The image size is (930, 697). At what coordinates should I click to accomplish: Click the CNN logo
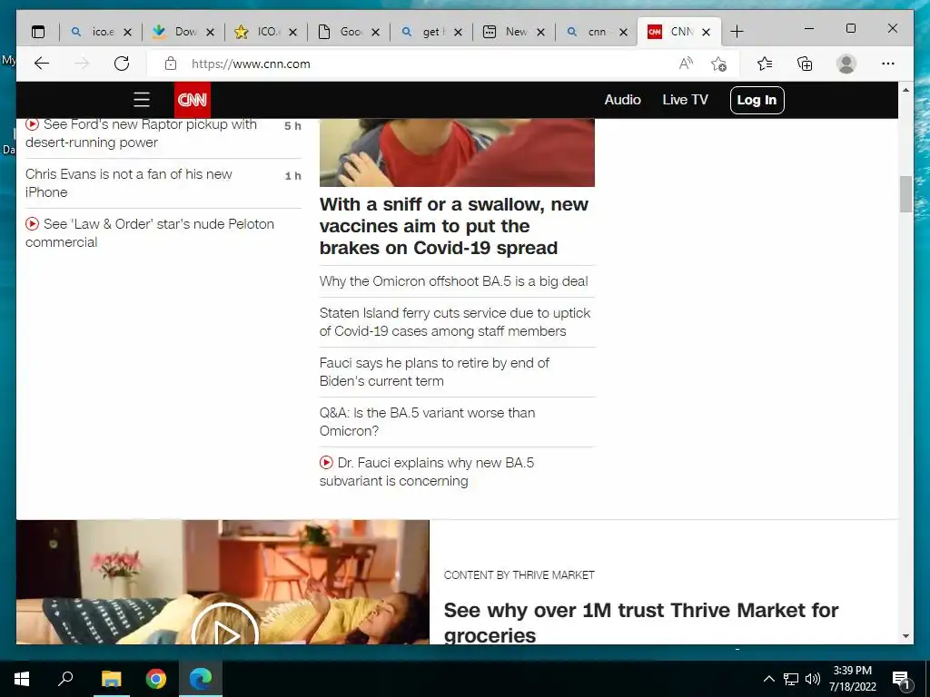pyautogui.click(x=193, y=100)
